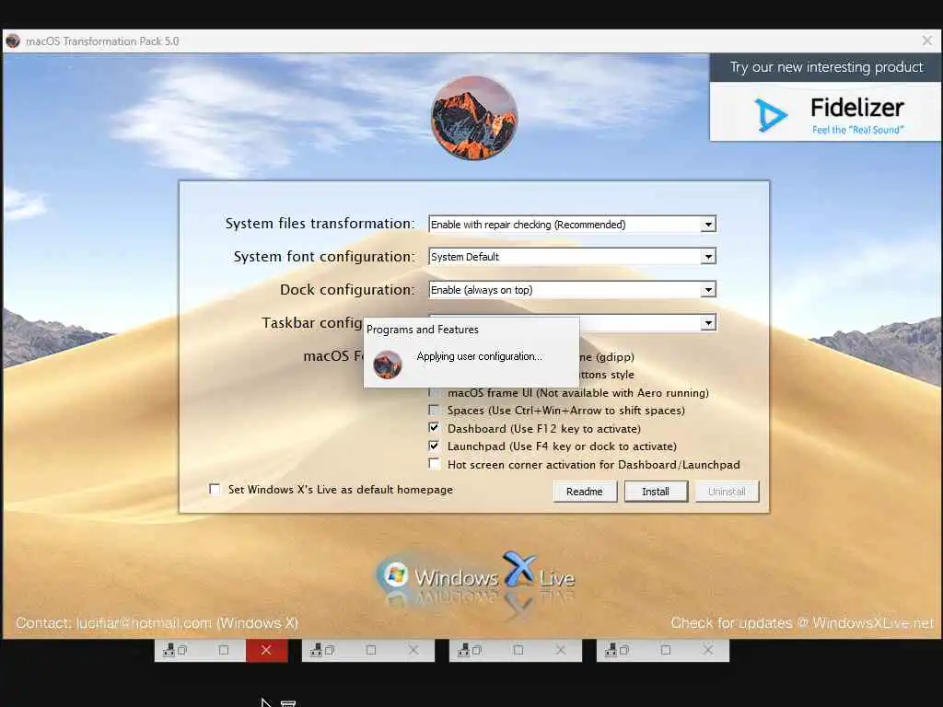
Task: Open the Readme button
Action: [585, 492]
